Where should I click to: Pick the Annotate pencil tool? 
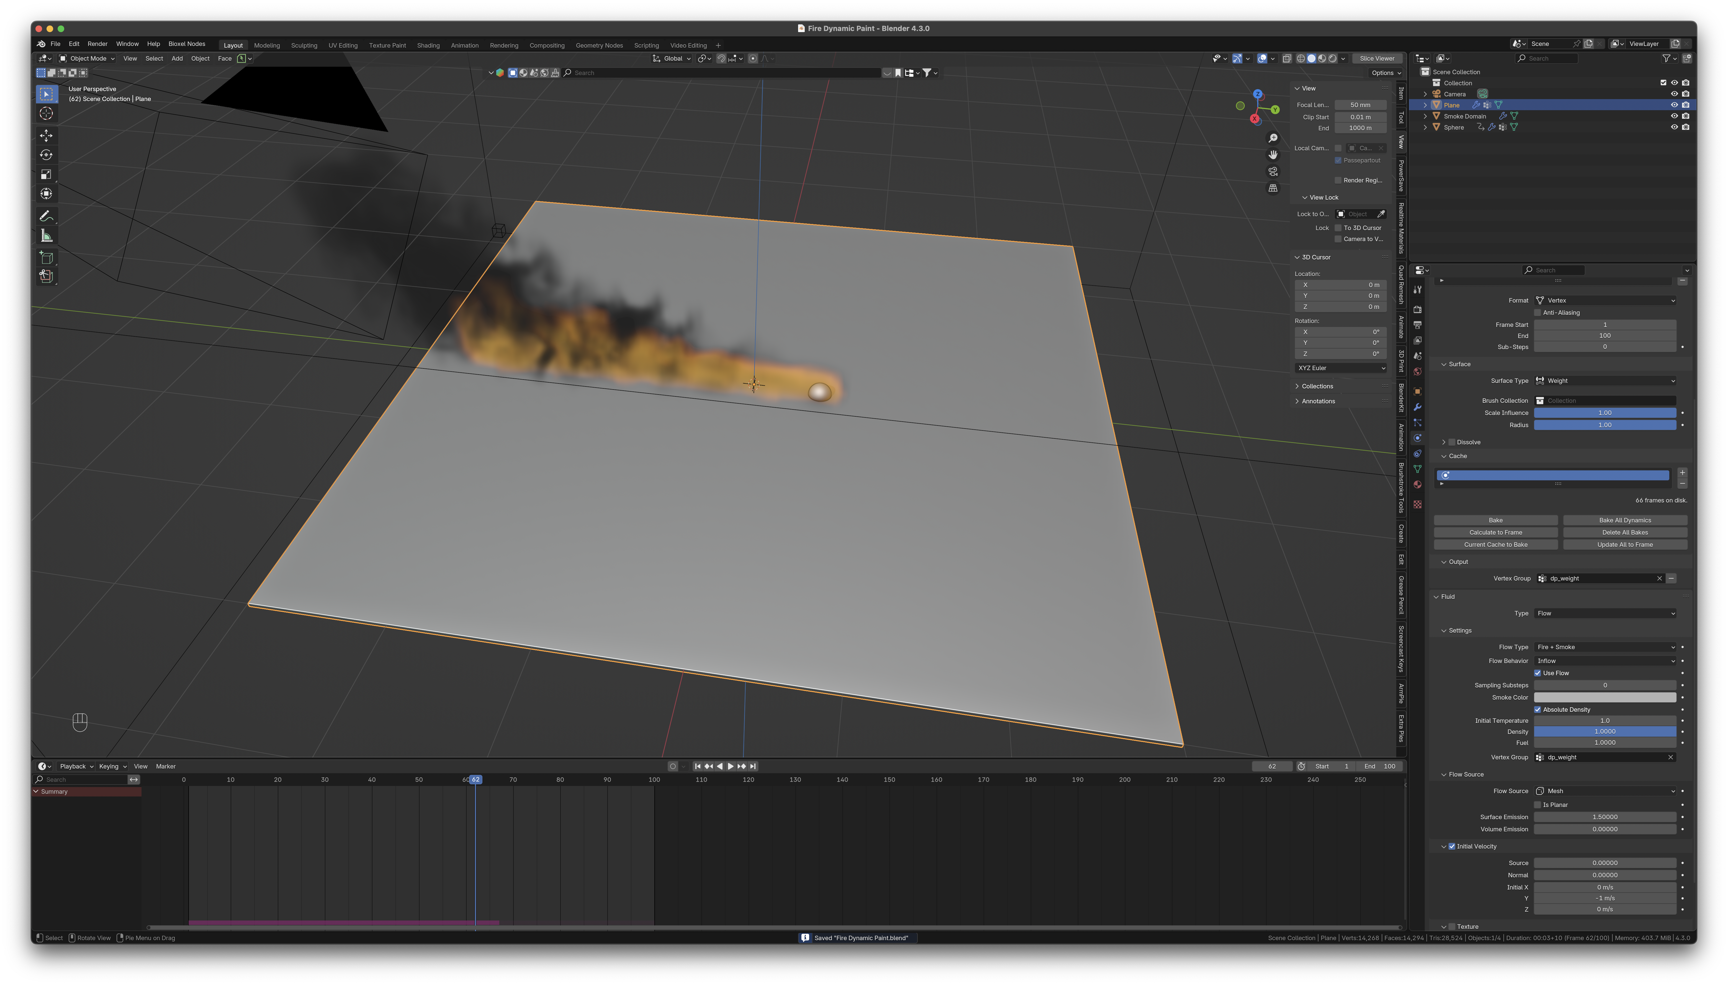click(x=46, y=216)
